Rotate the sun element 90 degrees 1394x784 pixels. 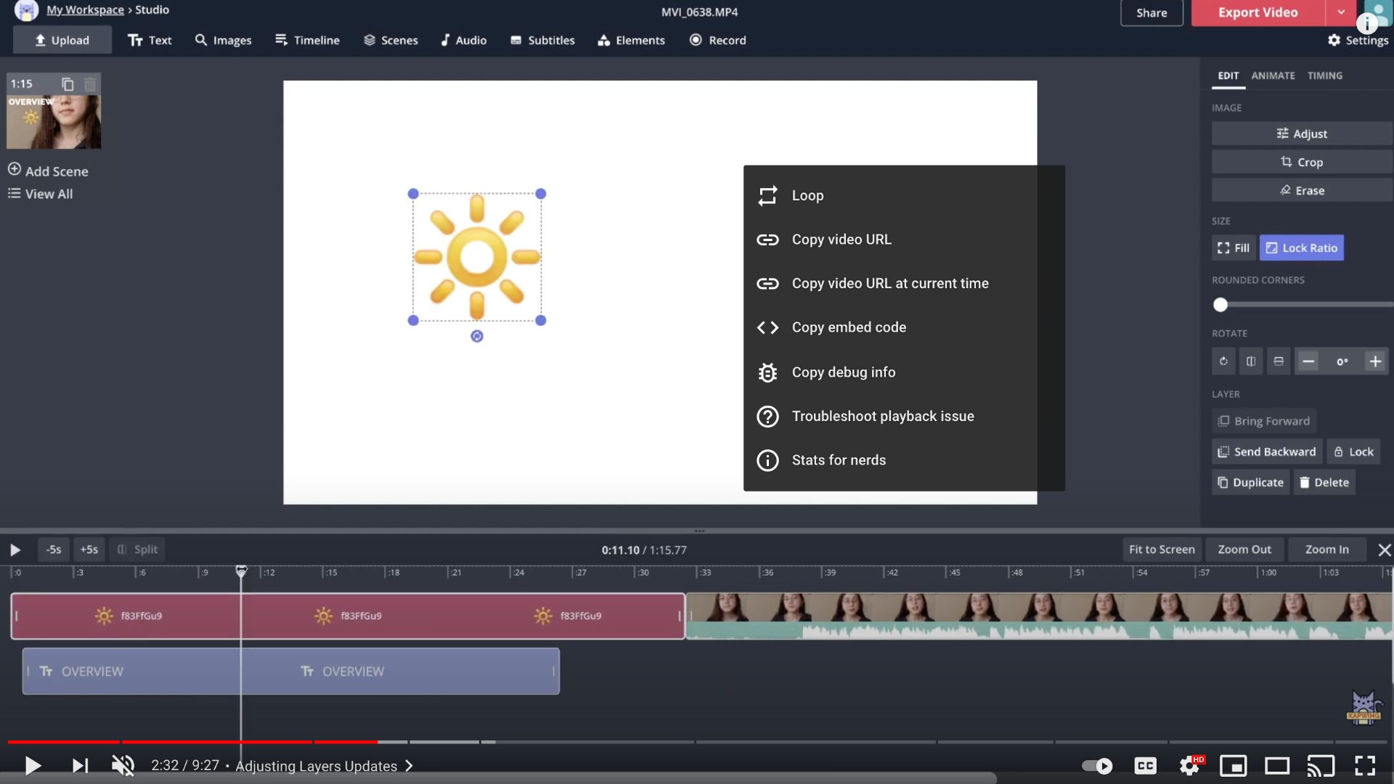click(1224, 361)
